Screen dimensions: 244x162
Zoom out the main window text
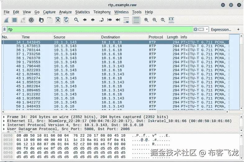[155, 20]
